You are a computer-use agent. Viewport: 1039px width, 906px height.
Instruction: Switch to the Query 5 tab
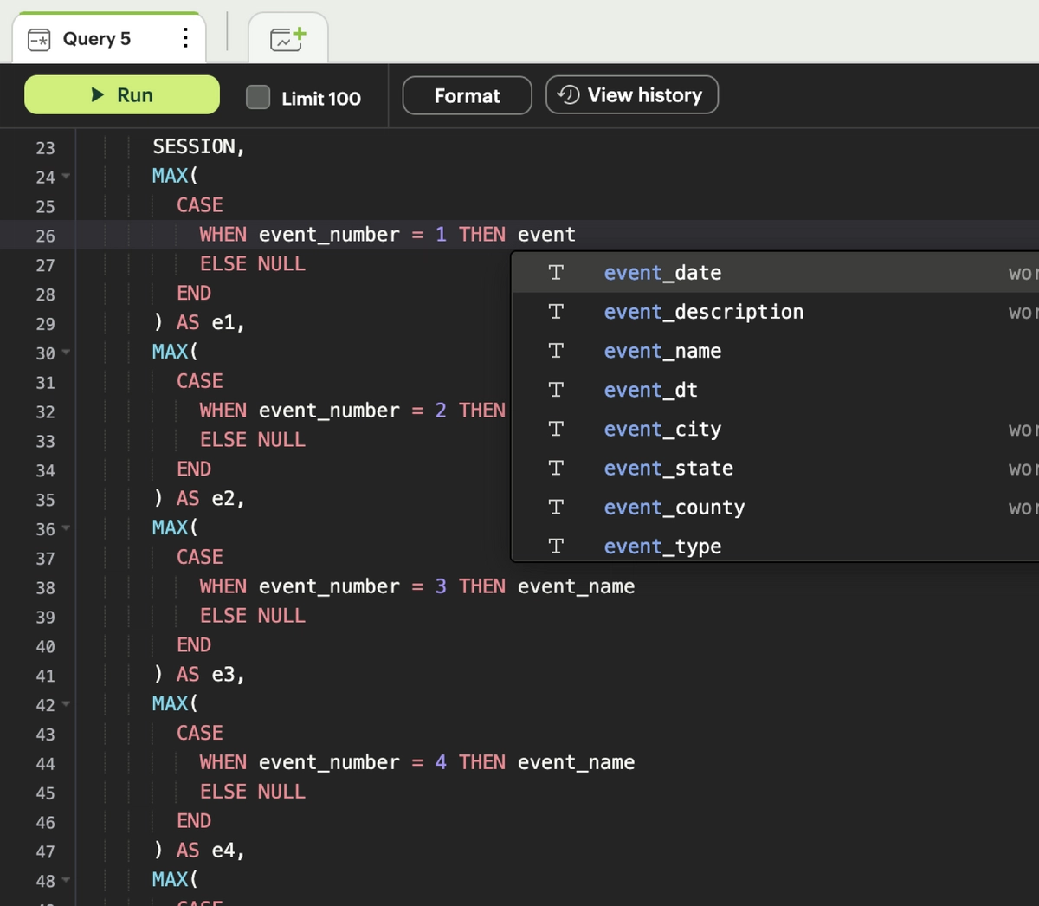tap(95, 38)
